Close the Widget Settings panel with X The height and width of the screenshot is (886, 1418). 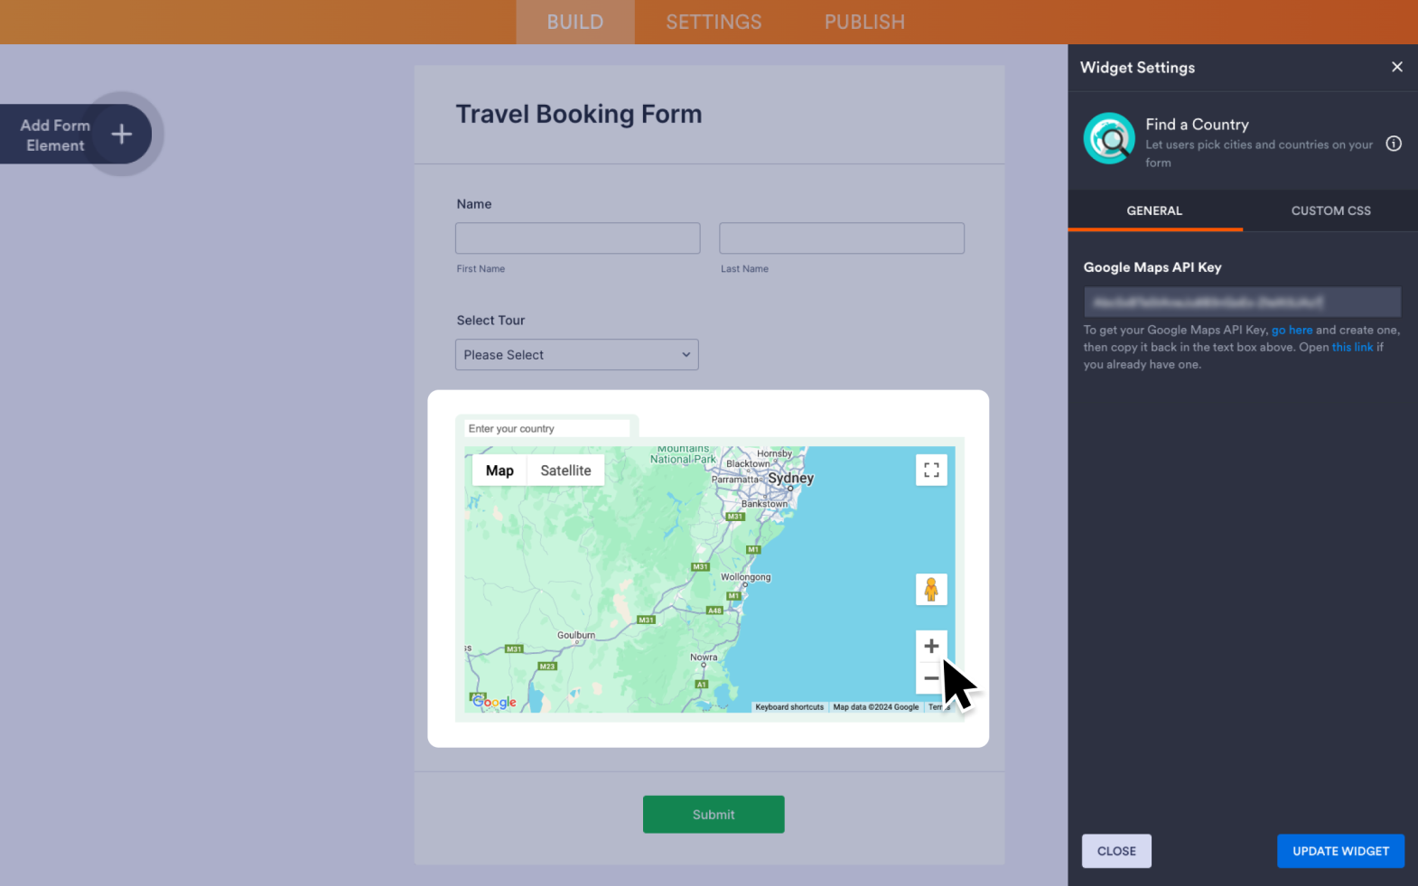pyautogui.click(x=1396, y=67)
